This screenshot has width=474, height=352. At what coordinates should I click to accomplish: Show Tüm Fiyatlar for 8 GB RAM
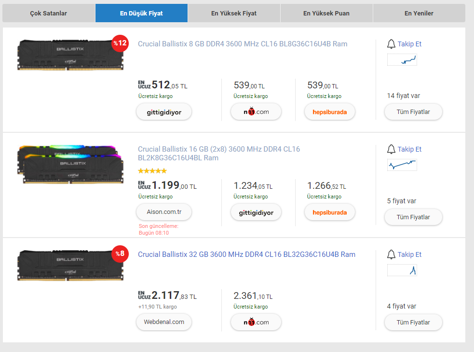(413, 112)
